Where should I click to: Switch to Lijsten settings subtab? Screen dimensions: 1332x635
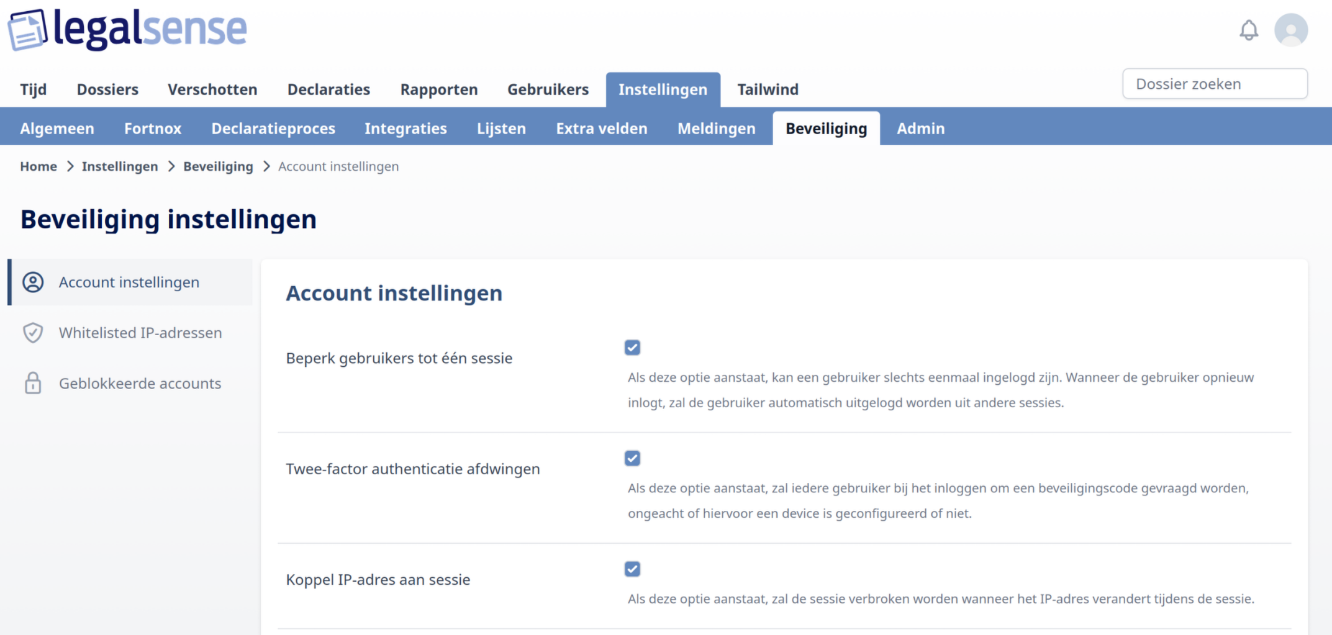[501, 128]
